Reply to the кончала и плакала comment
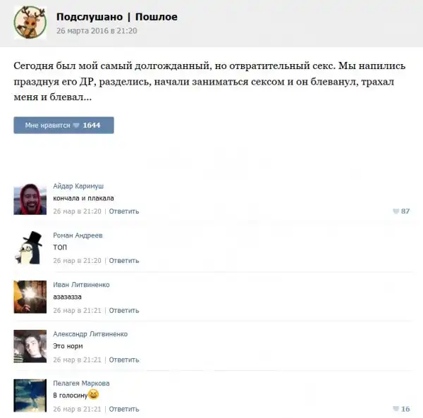 click(124, 211)
